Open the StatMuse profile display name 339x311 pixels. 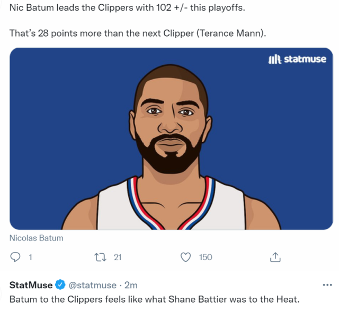coord(31,285)
